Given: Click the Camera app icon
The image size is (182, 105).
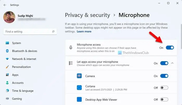Looking at the screenshot, I should [79, 76].
